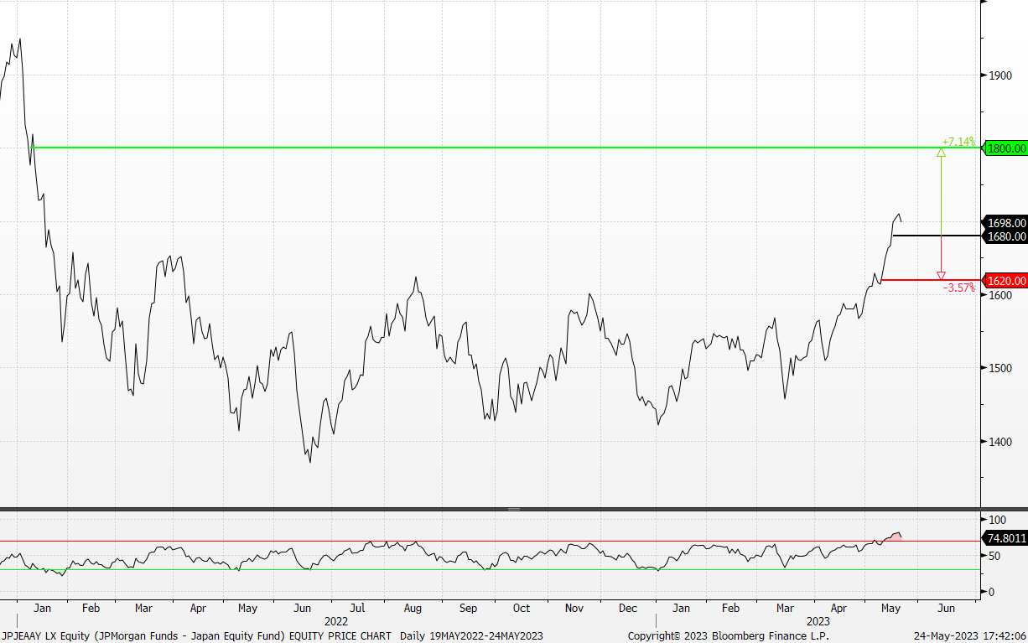Click the 1600 price axis label
The width and height of the screenshot is (1028, 643).
coord(999,295)
